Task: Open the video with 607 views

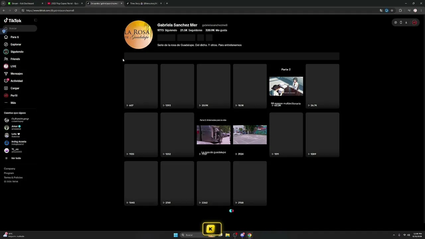Action: [141, 86]
